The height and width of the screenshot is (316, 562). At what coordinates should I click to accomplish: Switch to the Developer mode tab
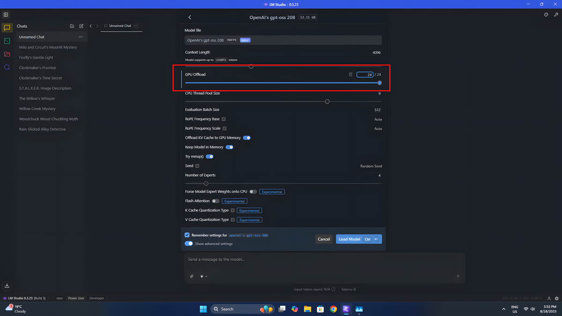click(96, 298)
